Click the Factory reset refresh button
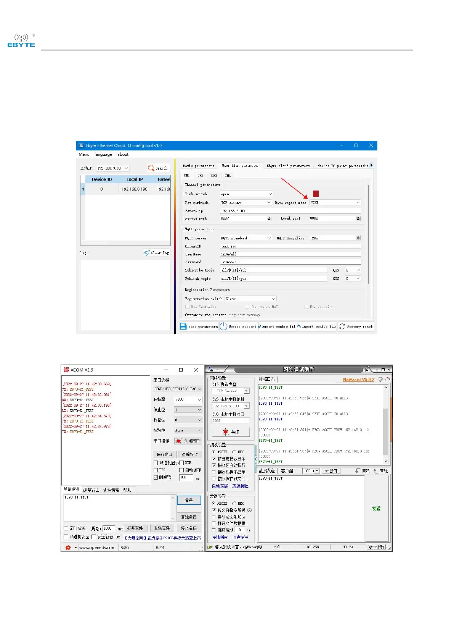The height and width of the screenshot is (643, 454). (356, 326)
